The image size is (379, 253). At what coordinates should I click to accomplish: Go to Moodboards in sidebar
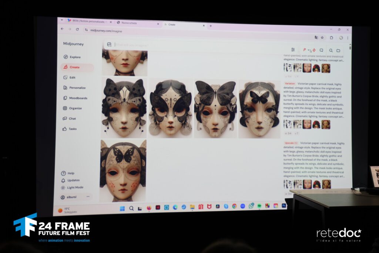[x=78, y=98]
